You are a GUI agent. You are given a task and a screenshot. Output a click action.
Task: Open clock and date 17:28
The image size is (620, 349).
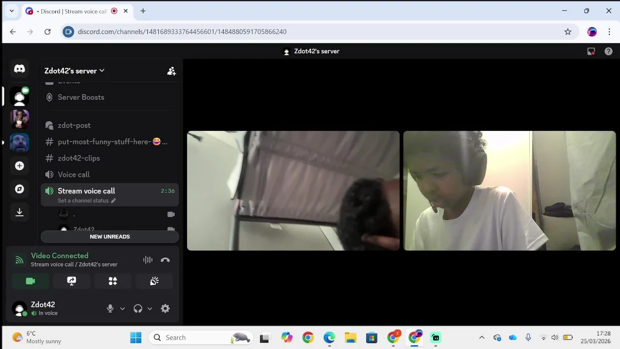point(596,337)
